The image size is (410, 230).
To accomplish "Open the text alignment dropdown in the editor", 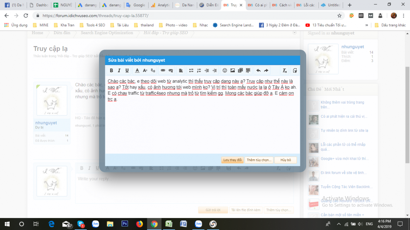I will (181, 71).
